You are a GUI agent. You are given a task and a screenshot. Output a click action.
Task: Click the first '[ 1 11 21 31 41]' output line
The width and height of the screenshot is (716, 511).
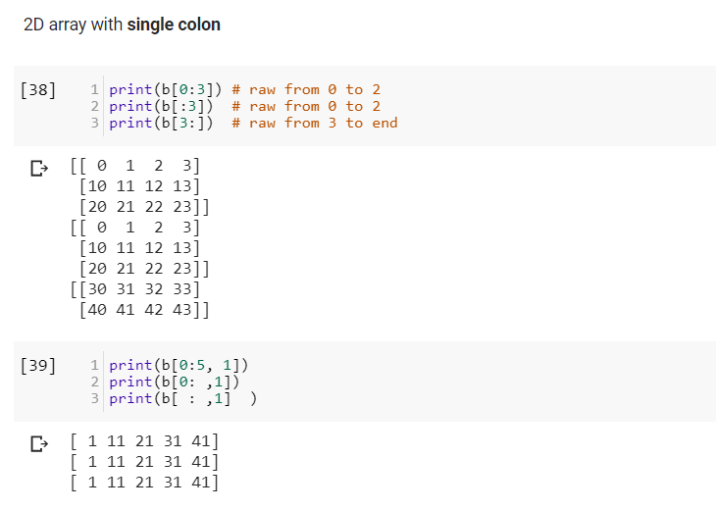click(145, 440)
